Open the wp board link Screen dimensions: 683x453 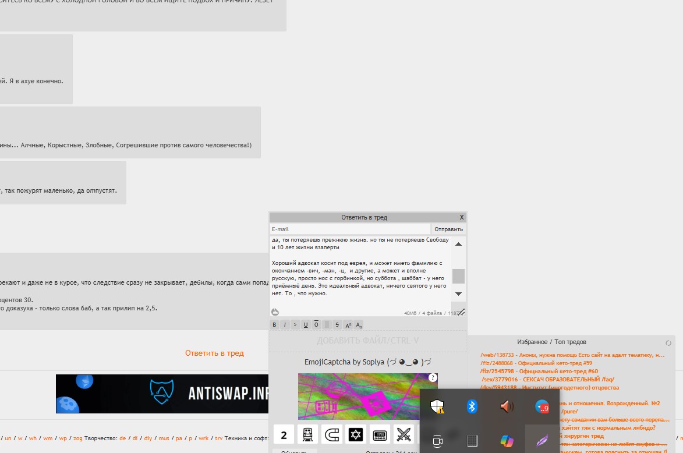click(63, 438)
